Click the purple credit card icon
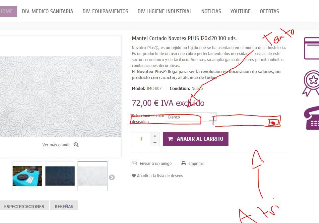This screenshot has width=319, height=223. point(311,48)
